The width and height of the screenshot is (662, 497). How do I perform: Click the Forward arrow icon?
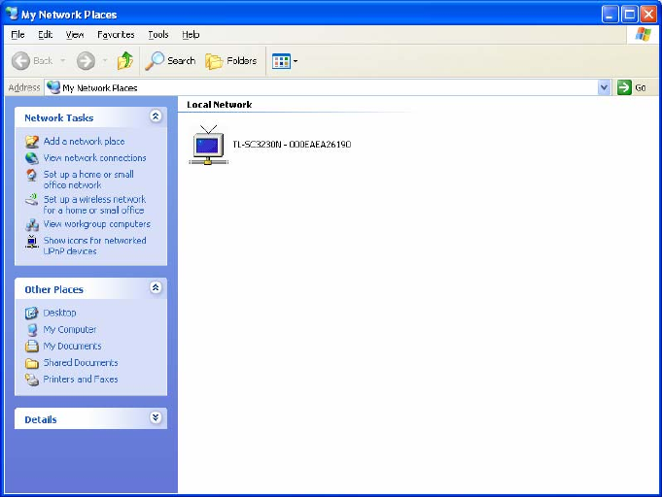pyautogui.click(x=86, y=61)
